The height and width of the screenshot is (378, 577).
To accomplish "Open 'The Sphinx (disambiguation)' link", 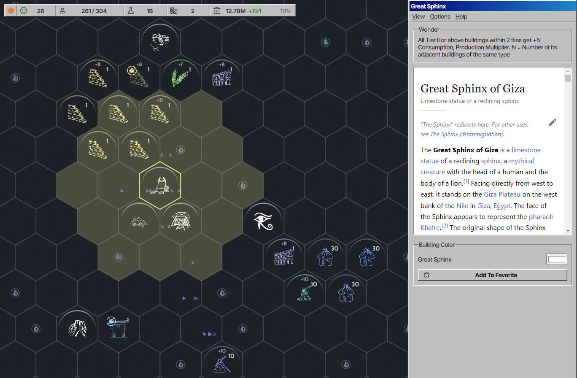I will (466, 134).
